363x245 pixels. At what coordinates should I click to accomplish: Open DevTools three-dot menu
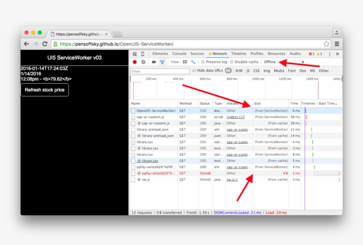click(x=330, y=54)
